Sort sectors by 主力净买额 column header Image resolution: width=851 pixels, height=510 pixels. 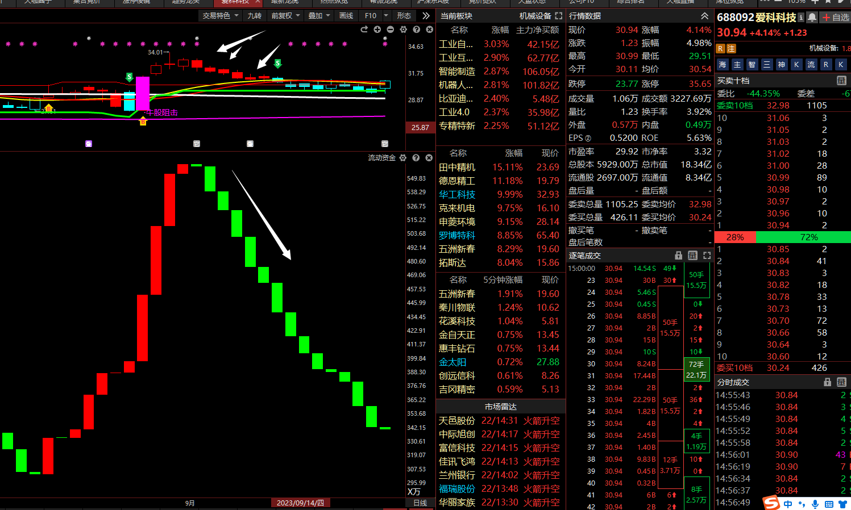click(x=537, y=30)
